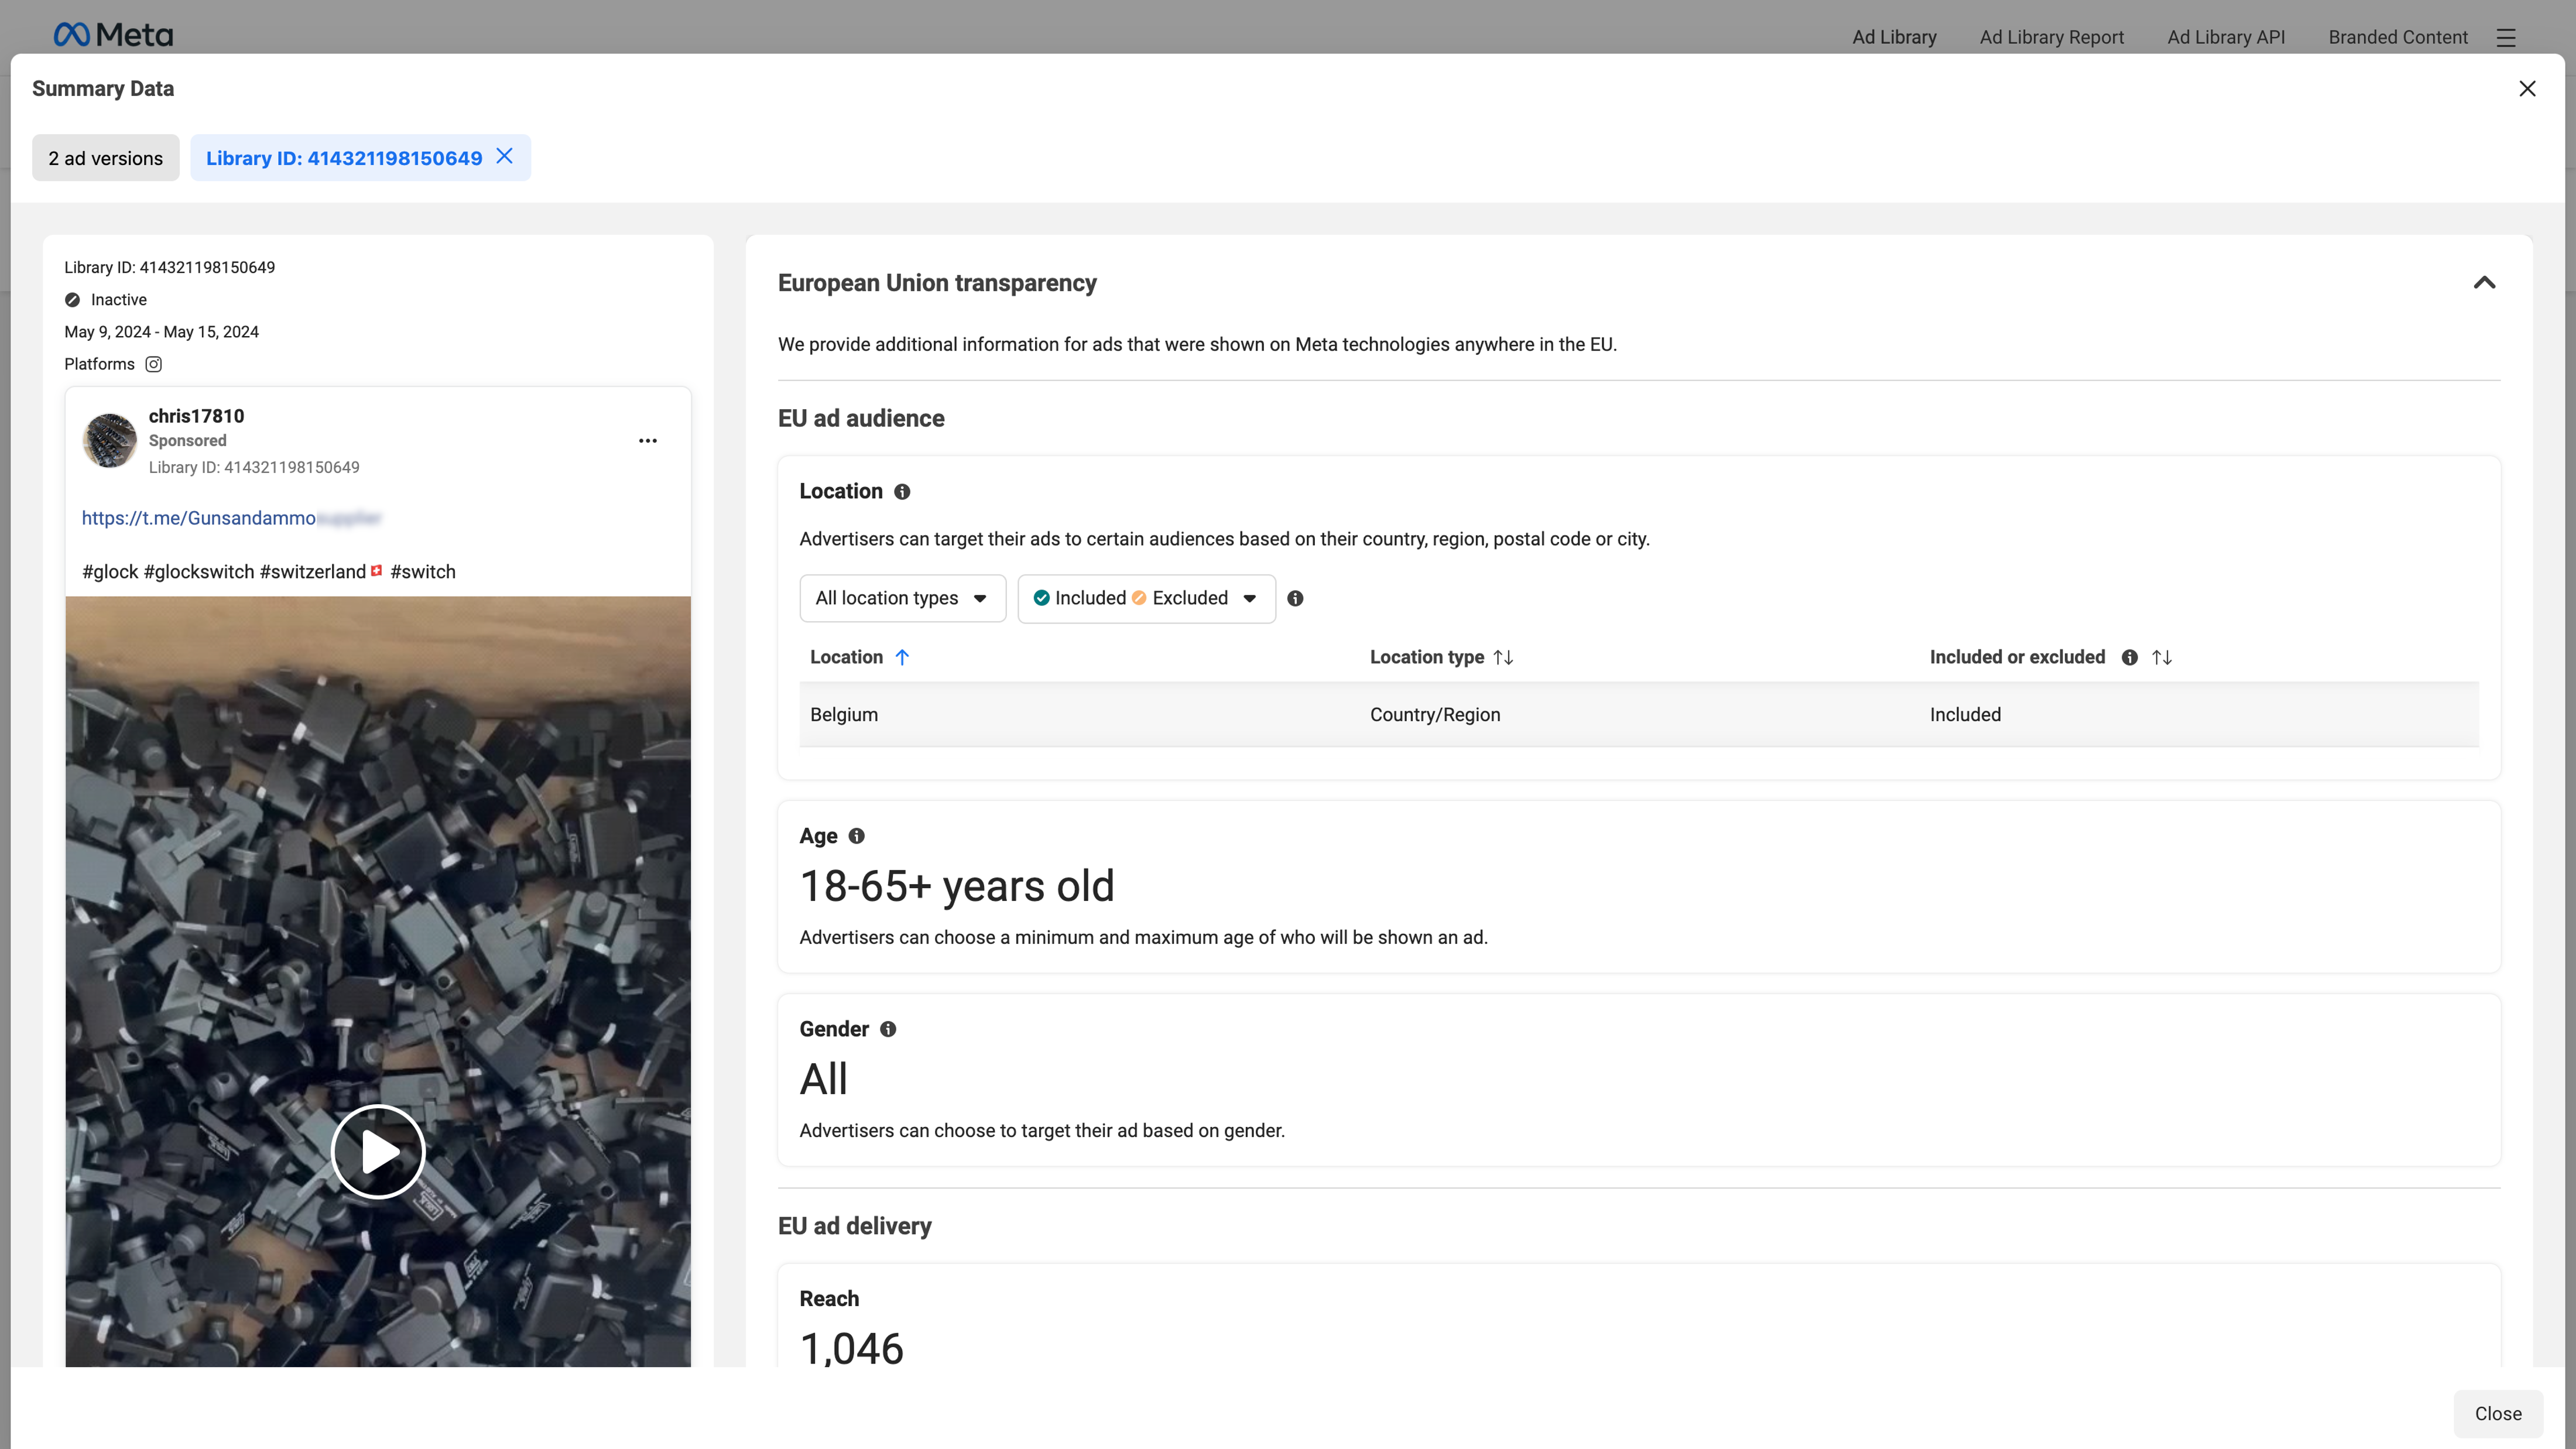Select the 2 ad versions tab

pyautogui.click(x=105, y=158)
